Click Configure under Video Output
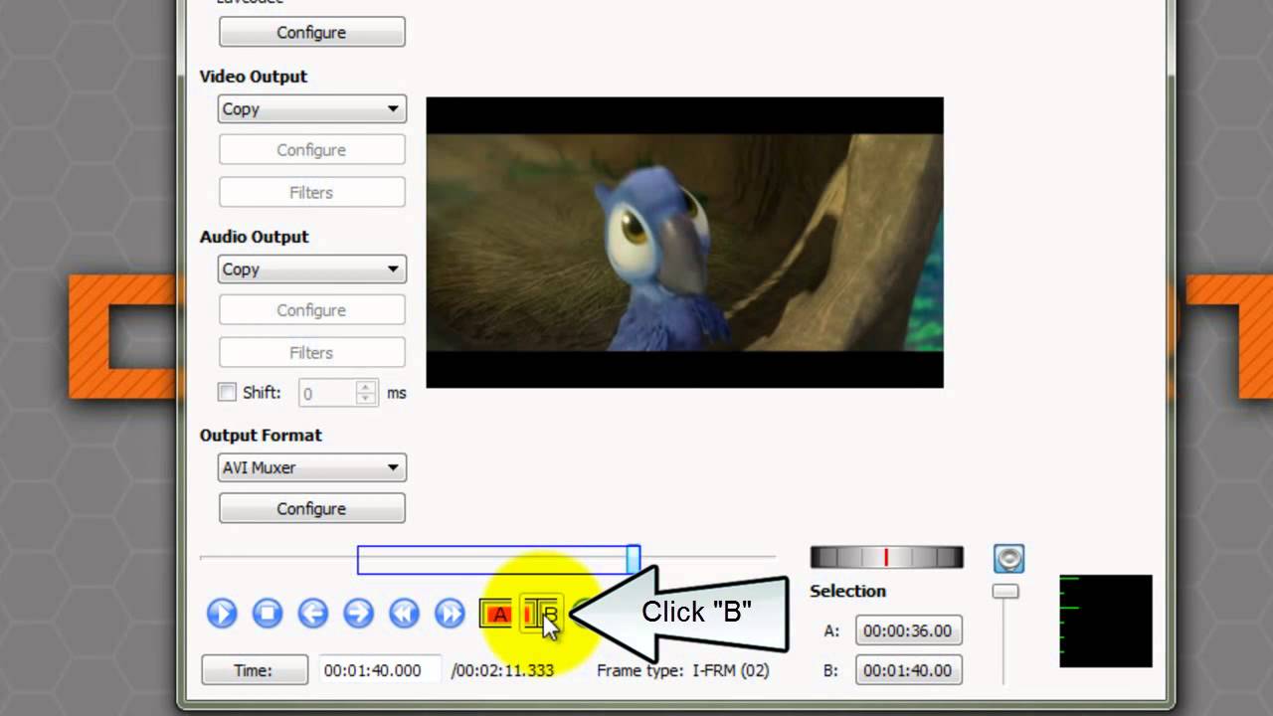This screenshot has height=716, width=1273. [x=312, y=149]
